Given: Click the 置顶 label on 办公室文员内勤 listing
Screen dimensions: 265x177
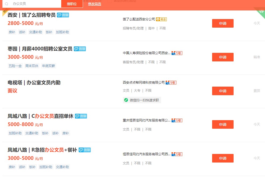Looking at the screenshot, I should point(256,91).
